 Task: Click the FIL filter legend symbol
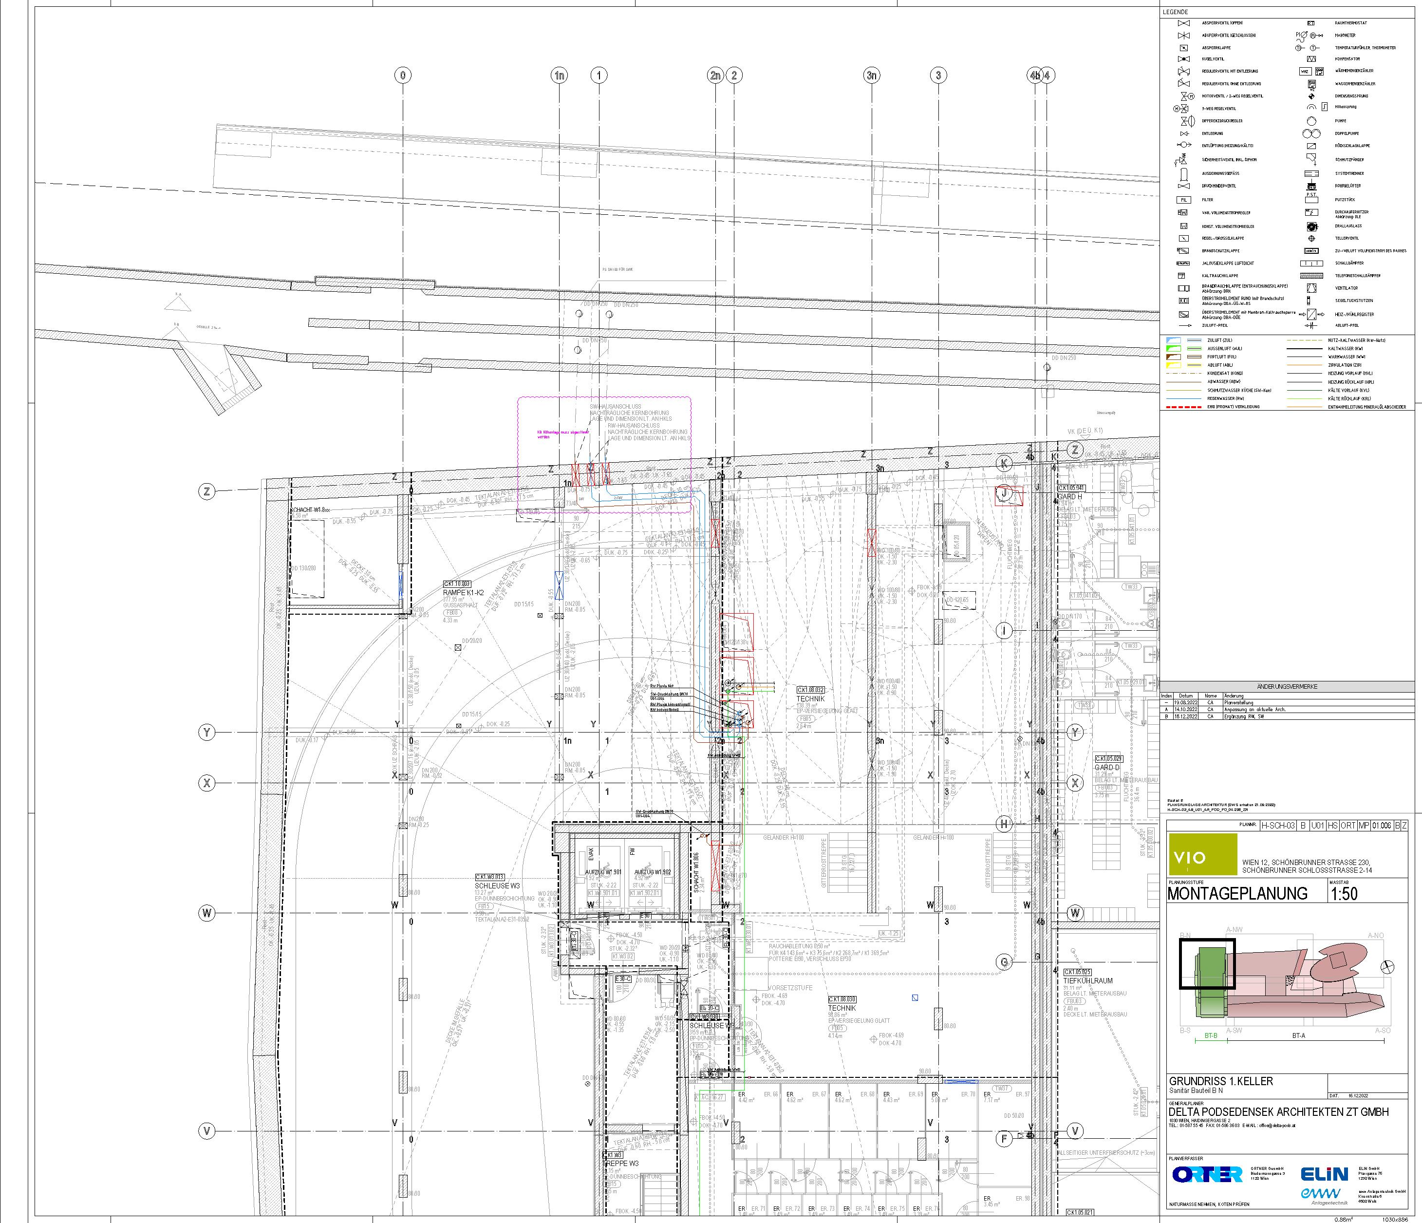[1183, 200]
